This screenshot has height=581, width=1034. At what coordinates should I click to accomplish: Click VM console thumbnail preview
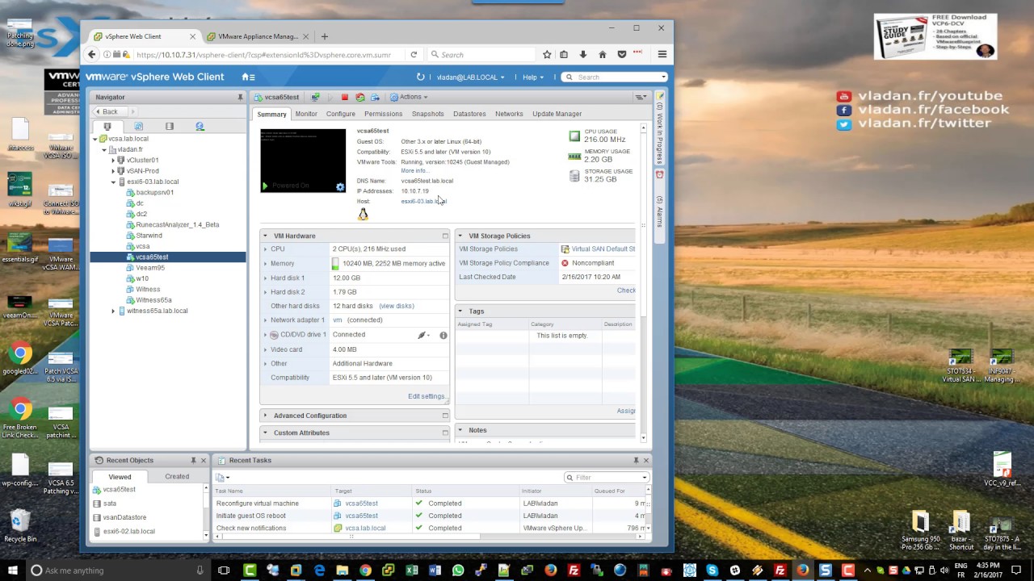pos(303,160)
